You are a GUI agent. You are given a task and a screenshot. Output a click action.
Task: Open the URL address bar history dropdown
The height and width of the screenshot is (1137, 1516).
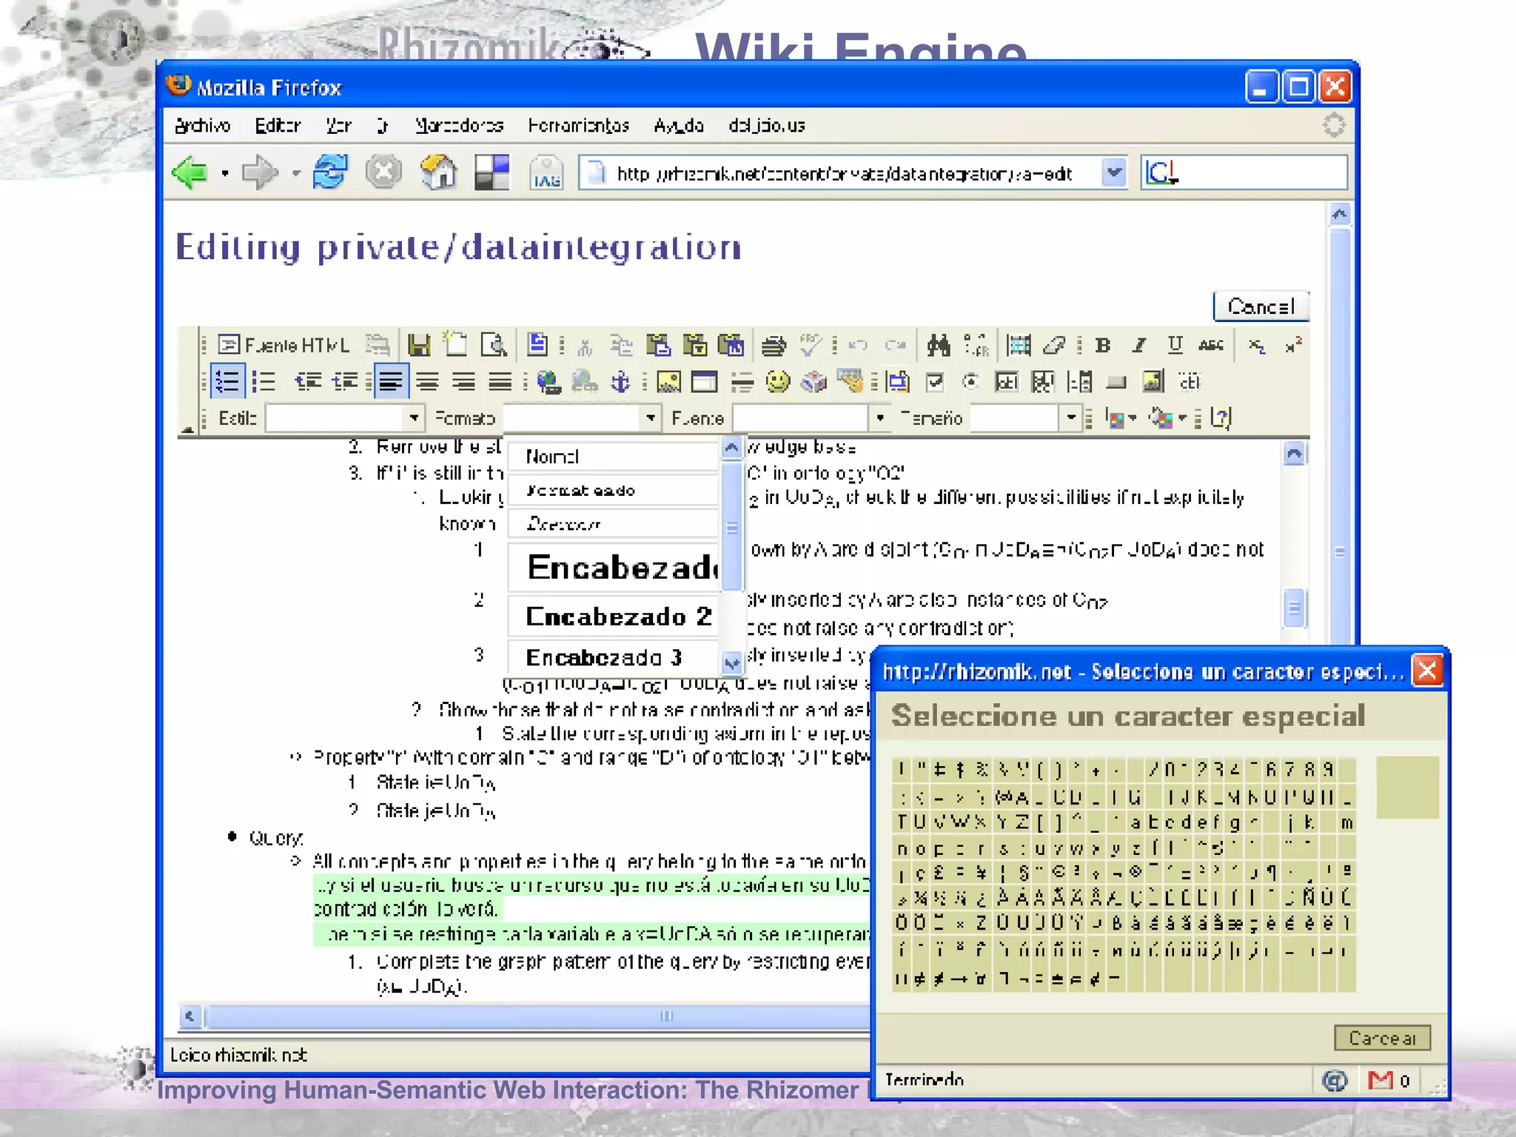1113,173
